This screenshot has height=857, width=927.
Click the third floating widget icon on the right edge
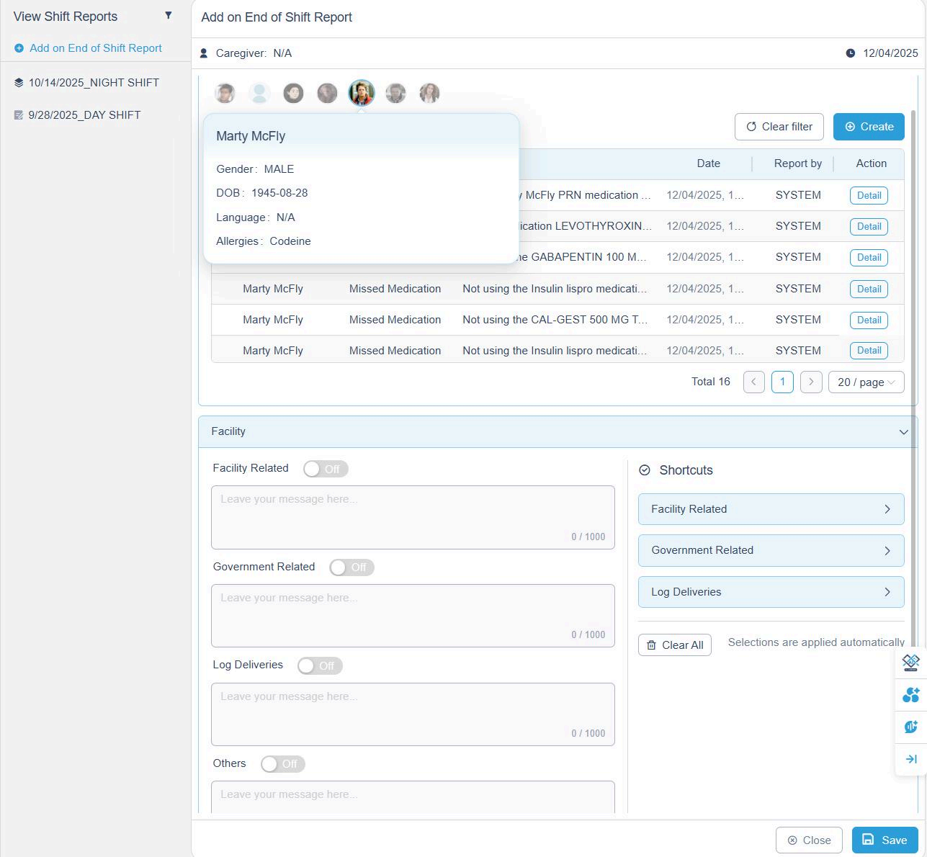[910, 727]
